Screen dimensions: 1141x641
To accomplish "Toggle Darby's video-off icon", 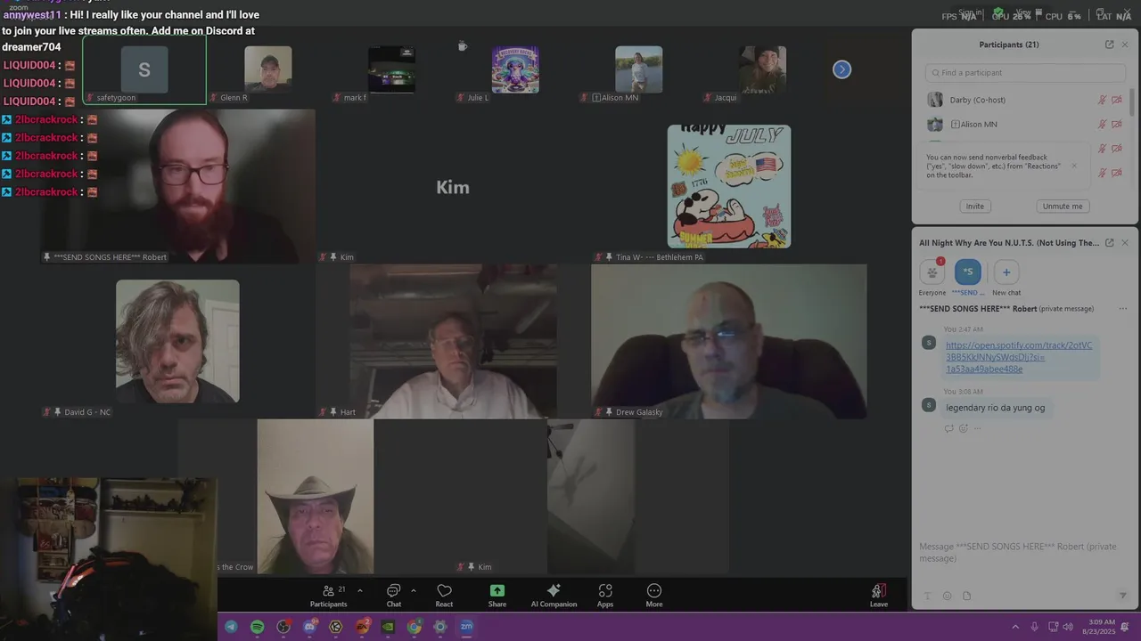I will (1117, 100).
